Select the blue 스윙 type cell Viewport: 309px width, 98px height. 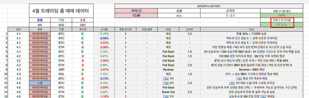pos(40,83)
